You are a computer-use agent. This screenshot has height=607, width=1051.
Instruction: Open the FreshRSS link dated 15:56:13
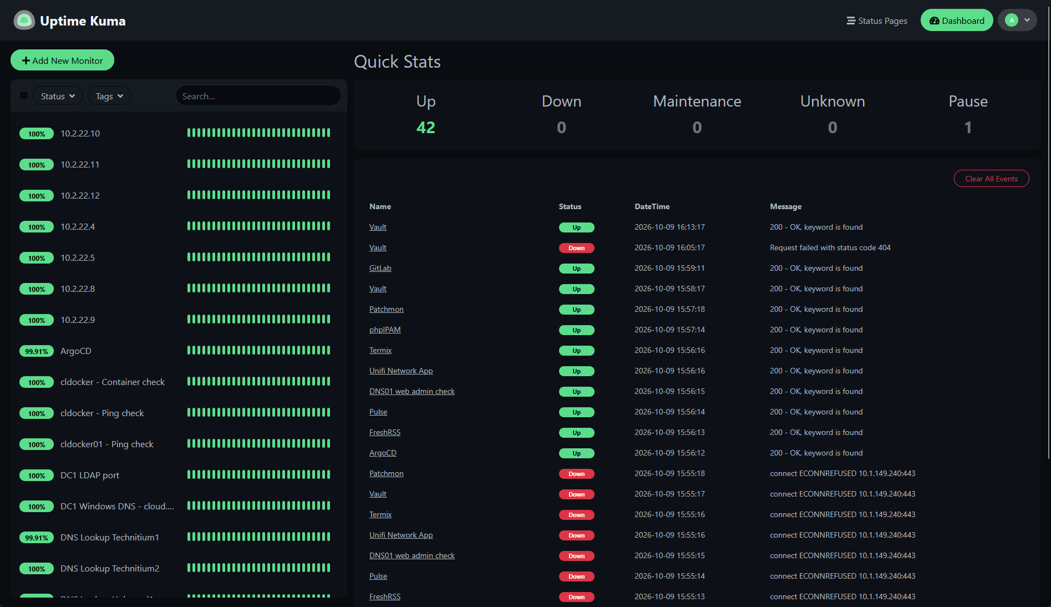pyautogui.click(x=384, y=432)
